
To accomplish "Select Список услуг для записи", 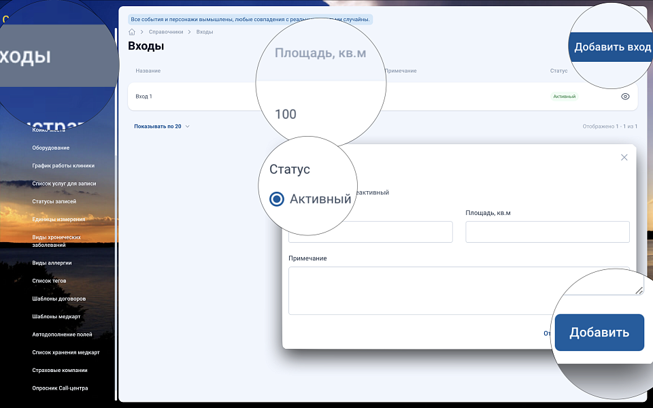I will [64, 184].
